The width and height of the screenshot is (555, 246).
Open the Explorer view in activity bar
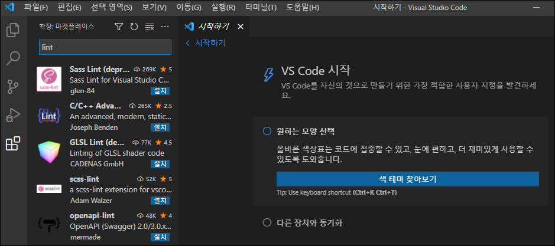pyautogui.click(x=14, y=30)
